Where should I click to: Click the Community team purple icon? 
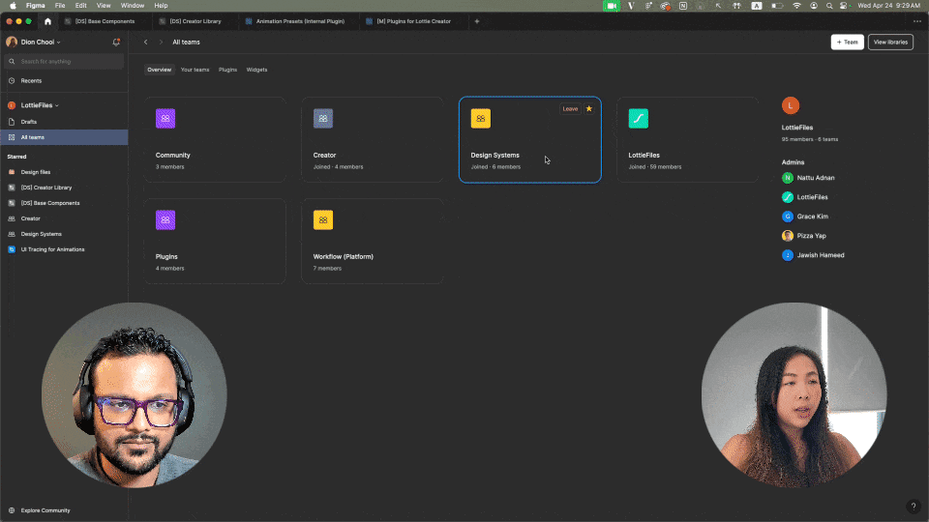[x=165, y=118]
